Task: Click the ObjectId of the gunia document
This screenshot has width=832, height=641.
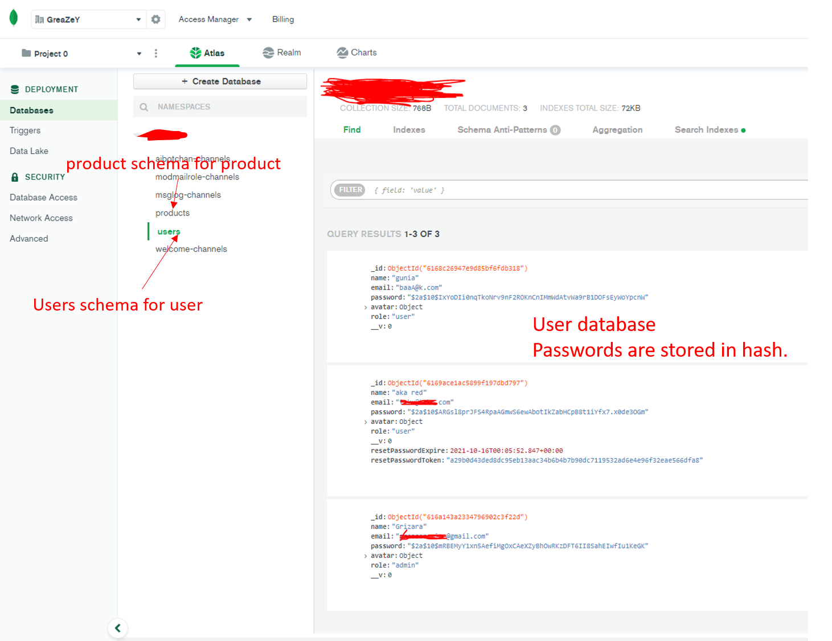Action: point(457,268)
